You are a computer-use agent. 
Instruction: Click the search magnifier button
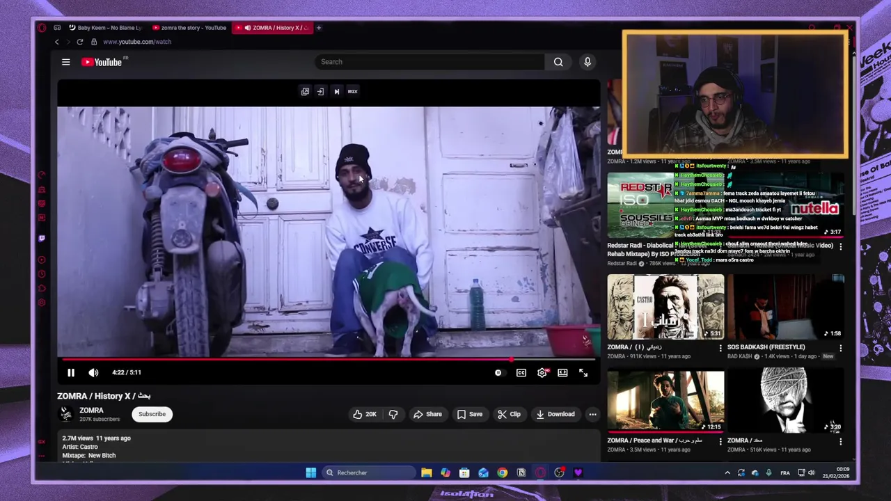(x=558, y=62)
